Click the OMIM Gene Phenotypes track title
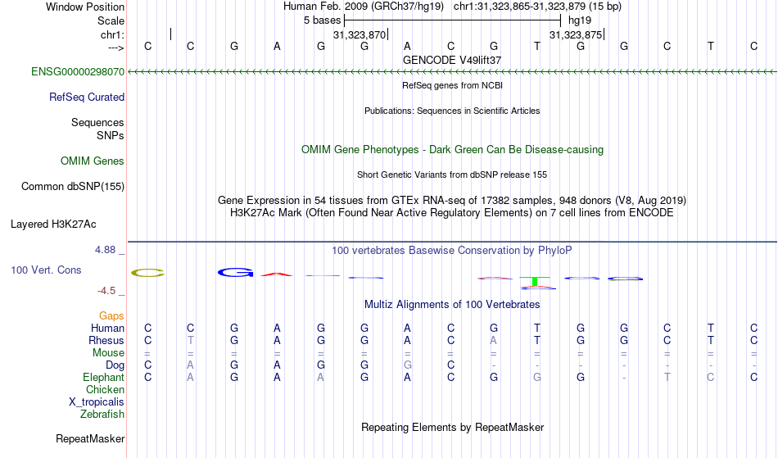The height and width of the screenshot is (458, 778). point(453,149)
